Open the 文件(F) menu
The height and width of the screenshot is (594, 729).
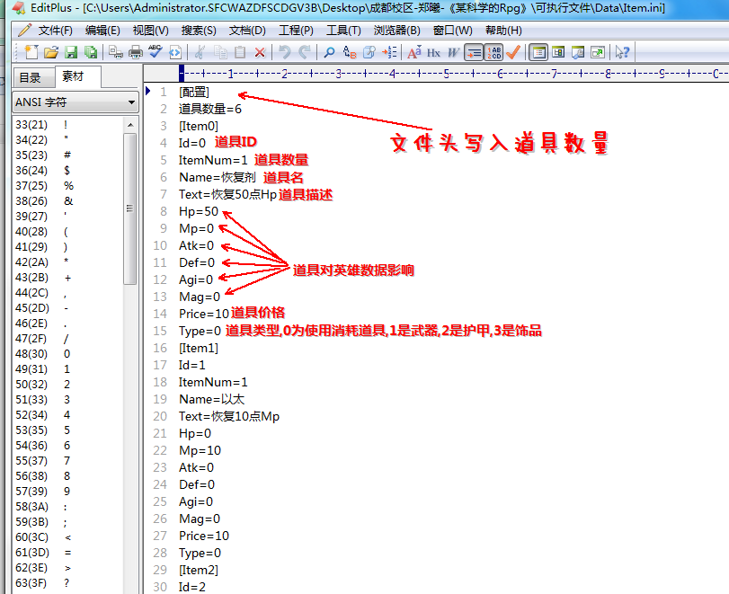click(56, 31)
